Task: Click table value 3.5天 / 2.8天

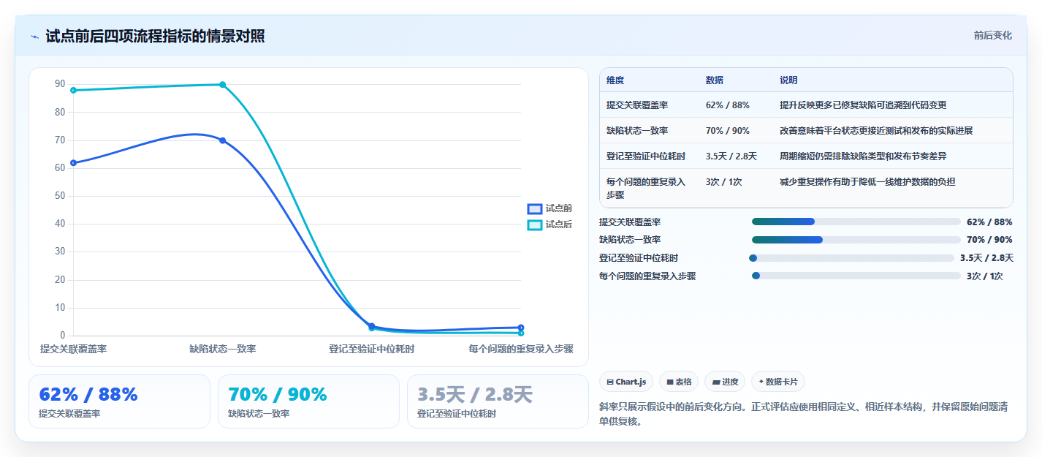Action: point(731,156)
